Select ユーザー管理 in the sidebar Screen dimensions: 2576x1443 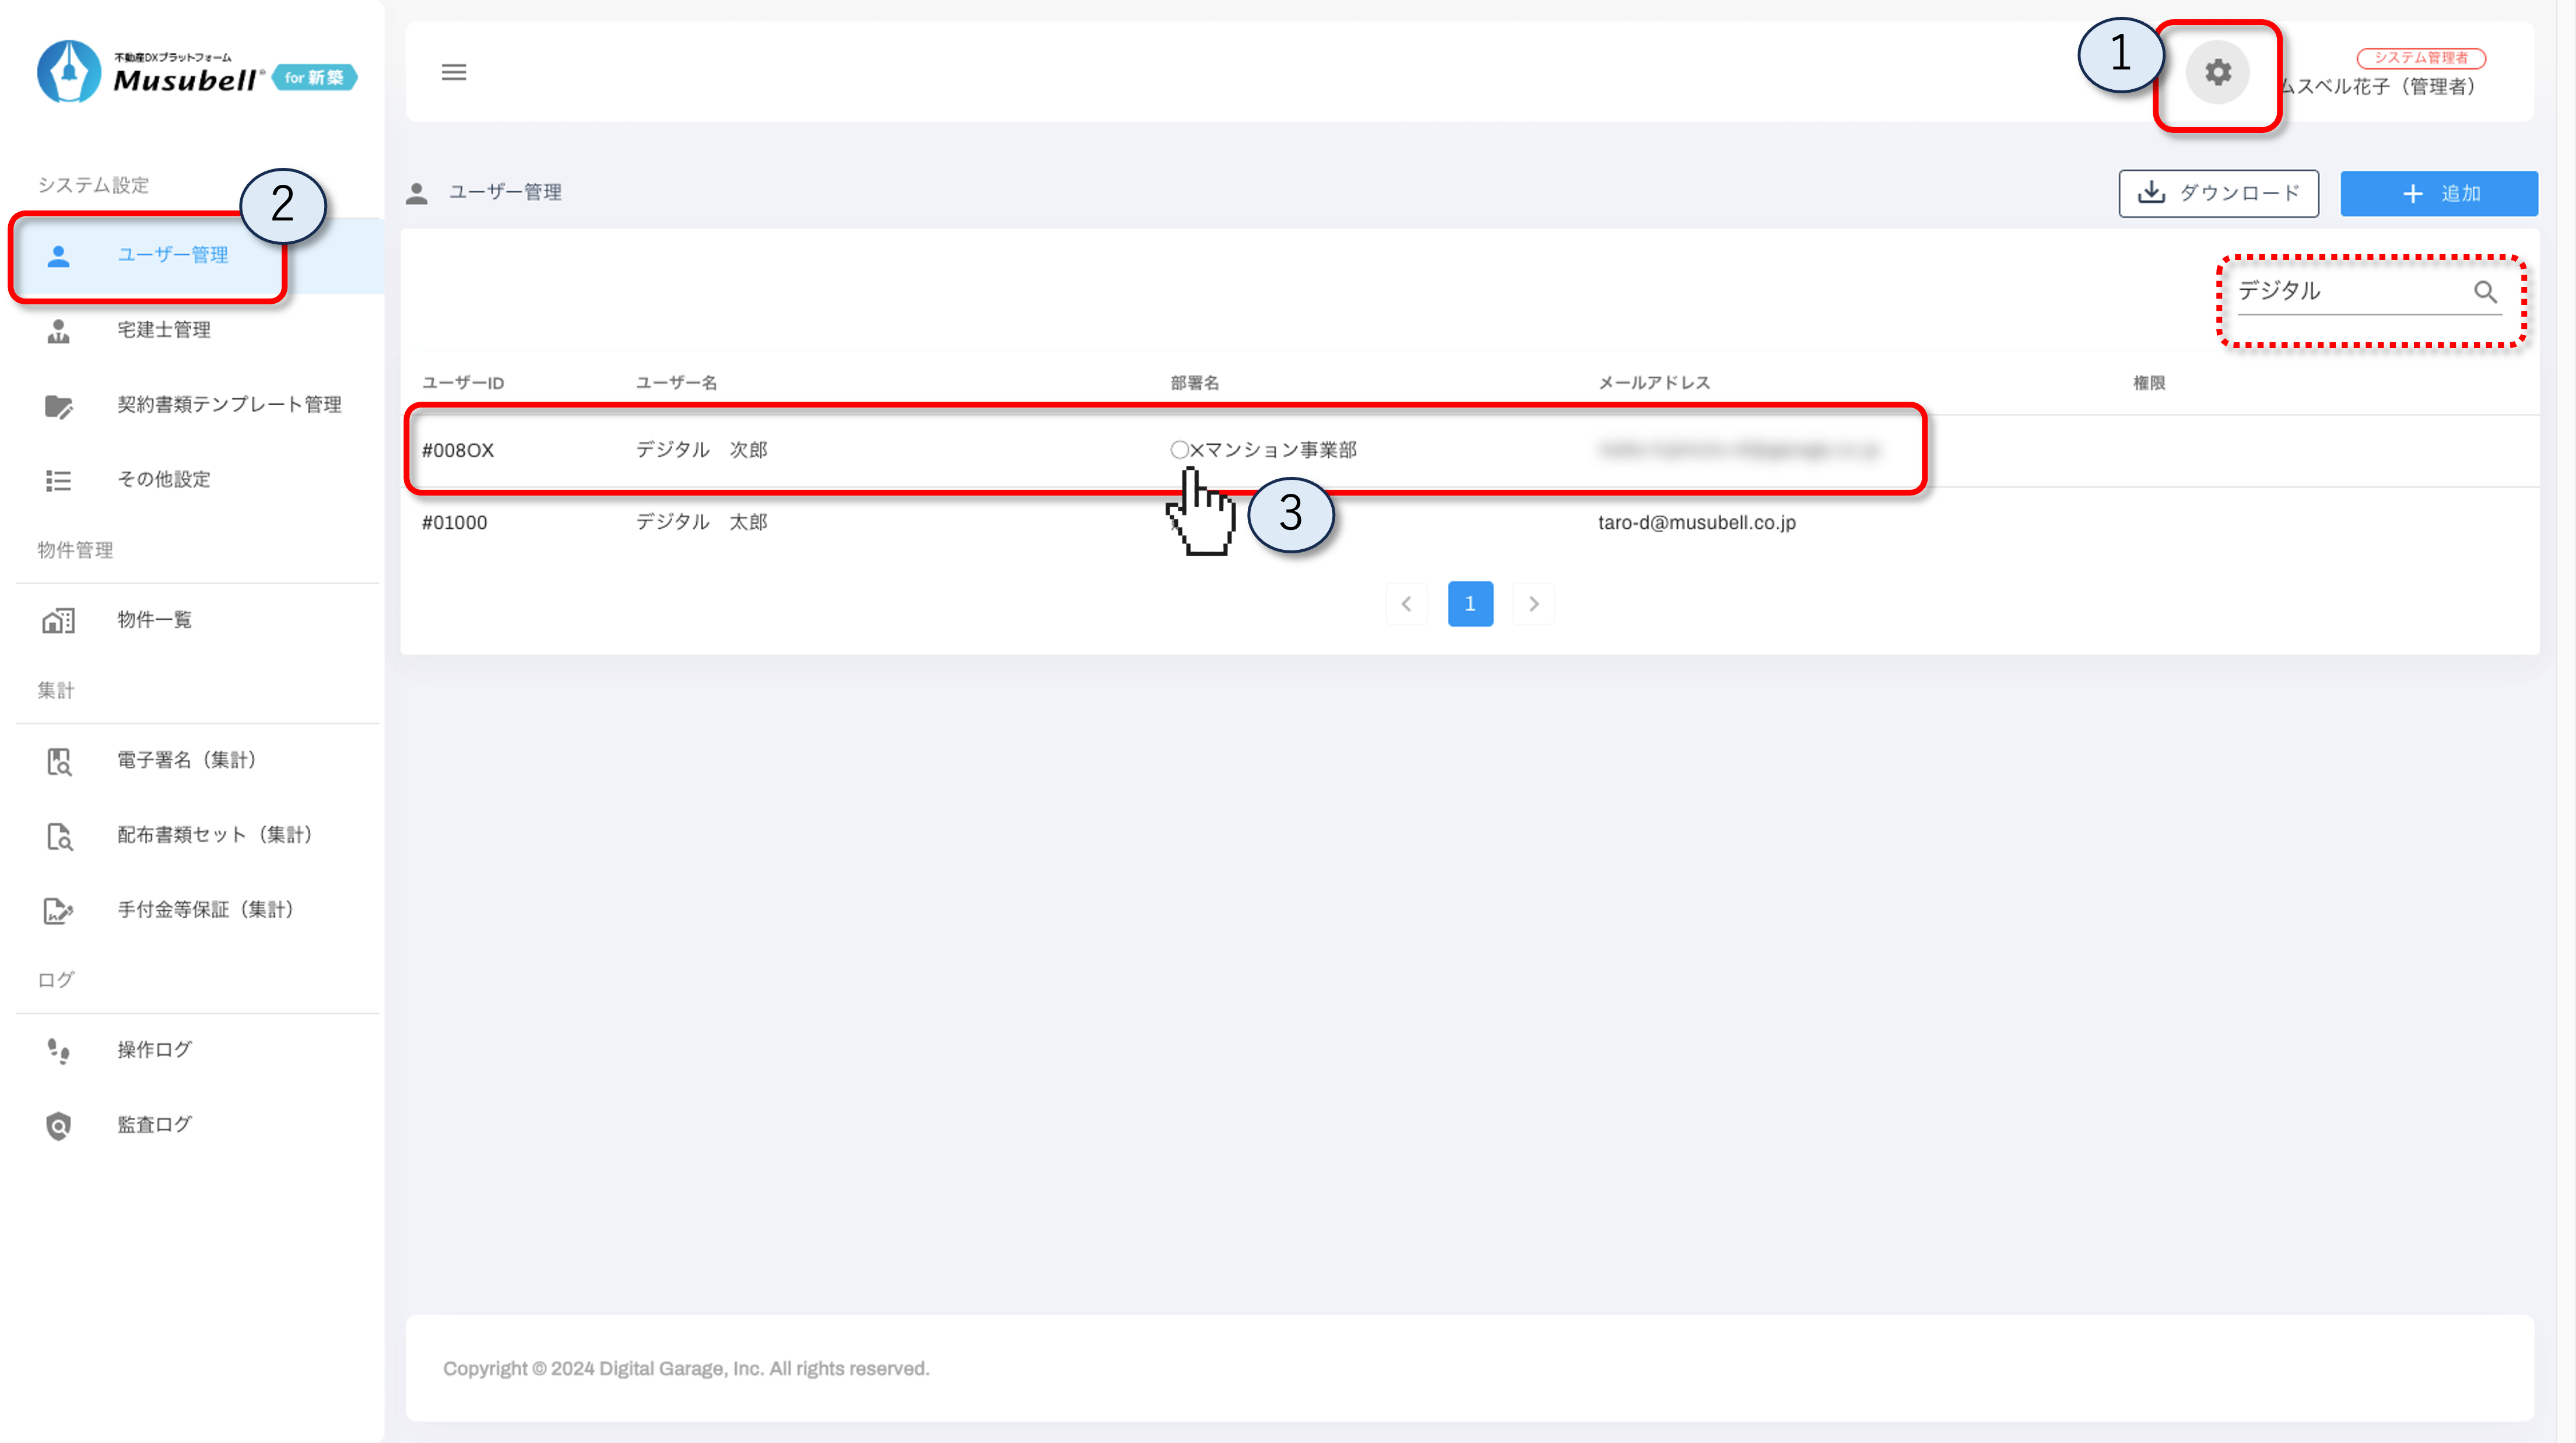172,256
